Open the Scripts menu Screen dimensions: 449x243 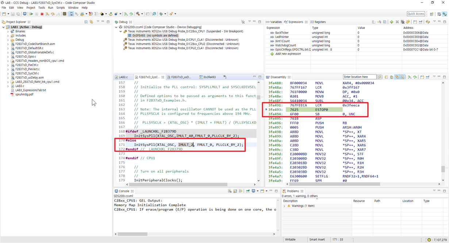pyautogui.click(x=61, y=8)
